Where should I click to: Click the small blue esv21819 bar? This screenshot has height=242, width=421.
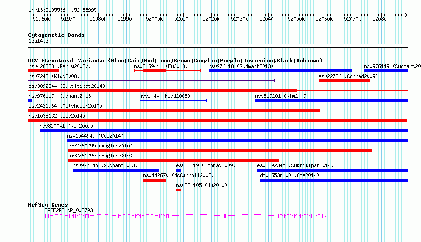pyautogui.click(x=179, y=170)
